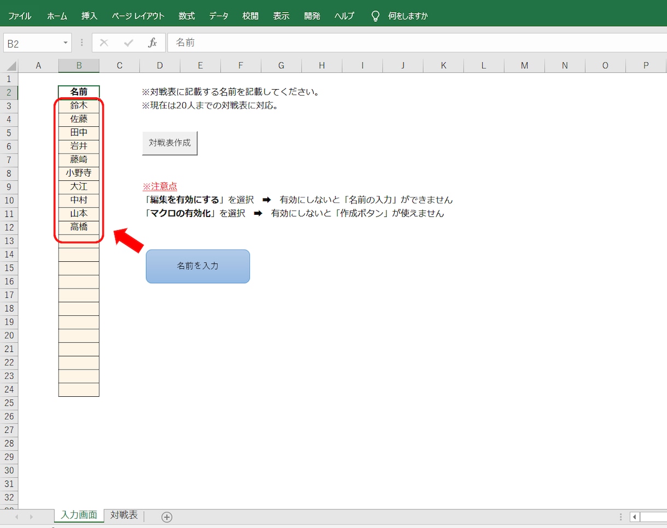Open the 校閲 ribbon tab
The image size is (667, 528).
pyautogui.click(x=250, y=16)
